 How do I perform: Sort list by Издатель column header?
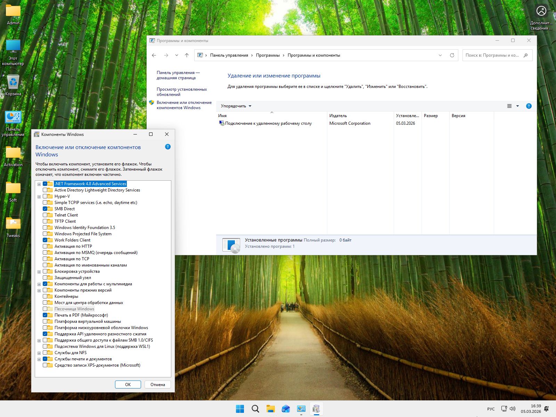pyautogui.click(x=338, y=116)
